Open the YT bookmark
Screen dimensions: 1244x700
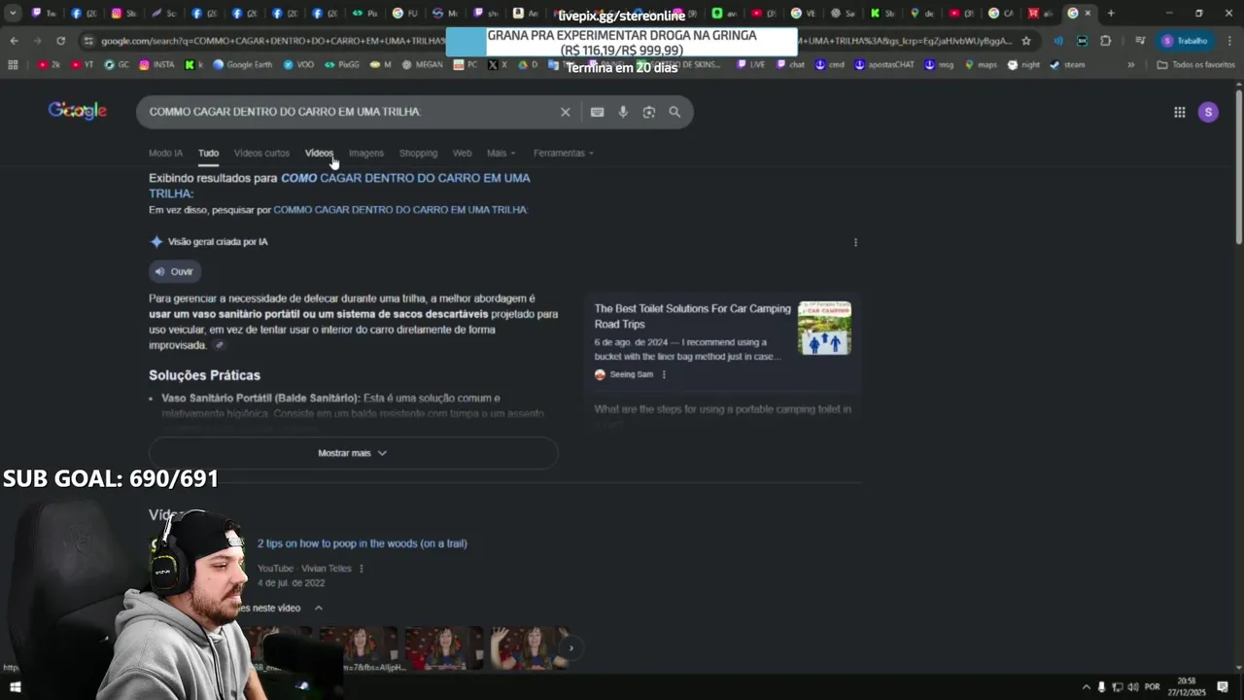point(83,65)
